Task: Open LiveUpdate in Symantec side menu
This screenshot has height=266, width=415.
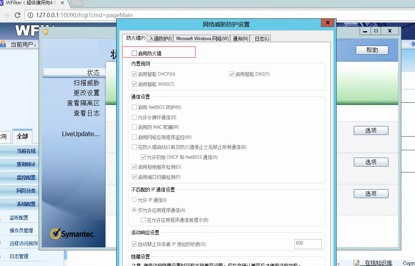Action: (x=81, y=134)
